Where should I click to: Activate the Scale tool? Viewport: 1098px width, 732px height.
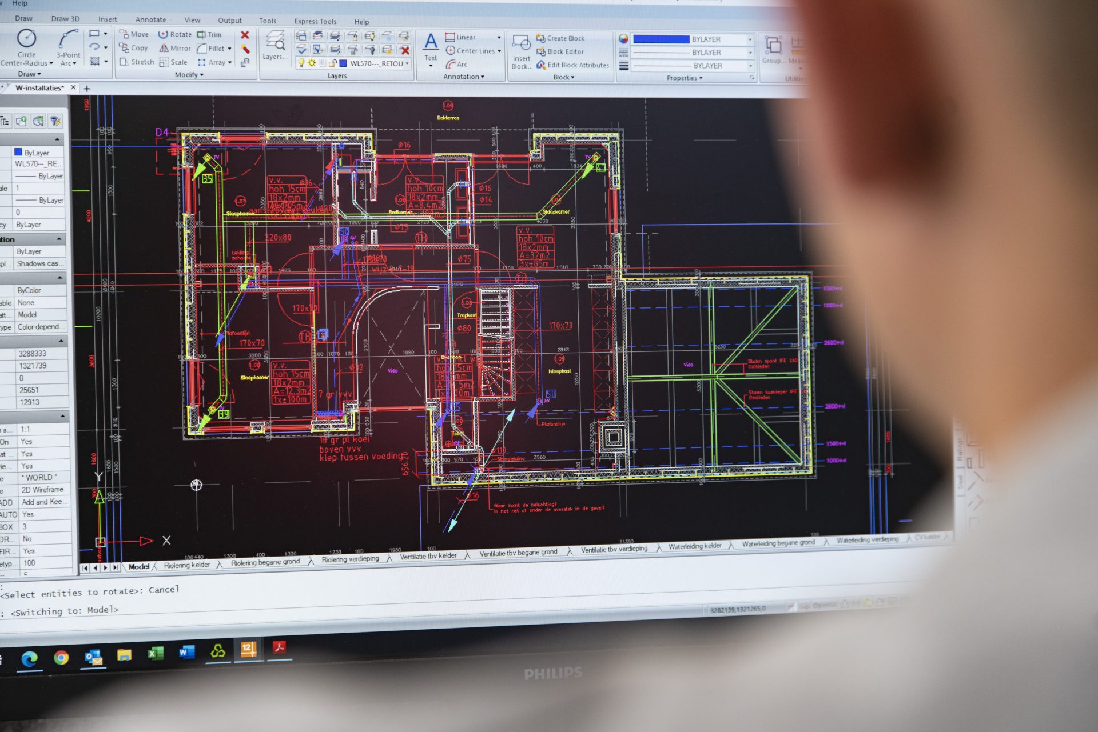(x=173, y=62)
